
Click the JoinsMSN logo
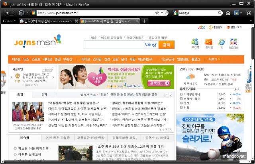pos(38,41)
